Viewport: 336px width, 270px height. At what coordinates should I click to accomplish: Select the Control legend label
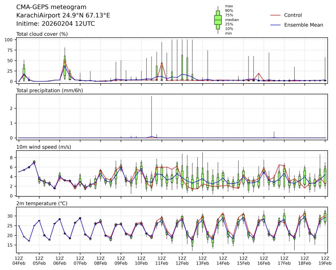pyautogui.click(x=293, y=15)
